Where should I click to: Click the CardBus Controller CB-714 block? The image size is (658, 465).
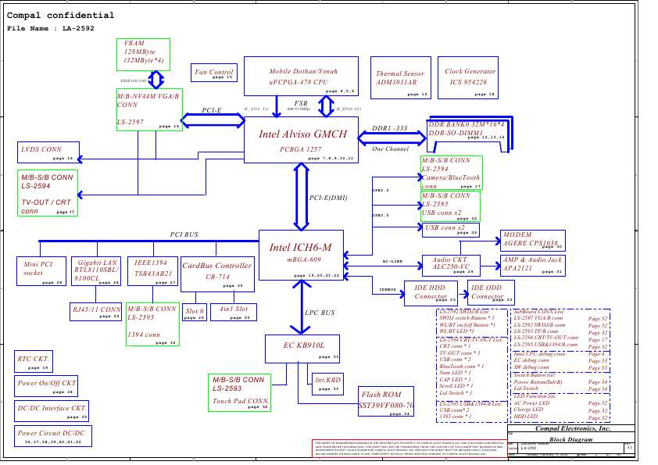click(x=217, y=274)
